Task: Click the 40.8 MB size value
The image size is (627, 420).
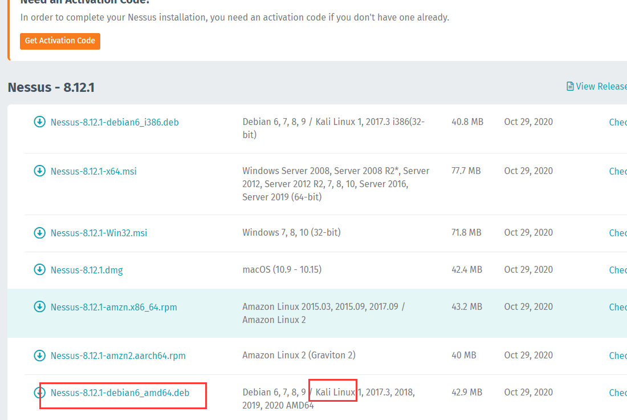Action: point(467,122)
